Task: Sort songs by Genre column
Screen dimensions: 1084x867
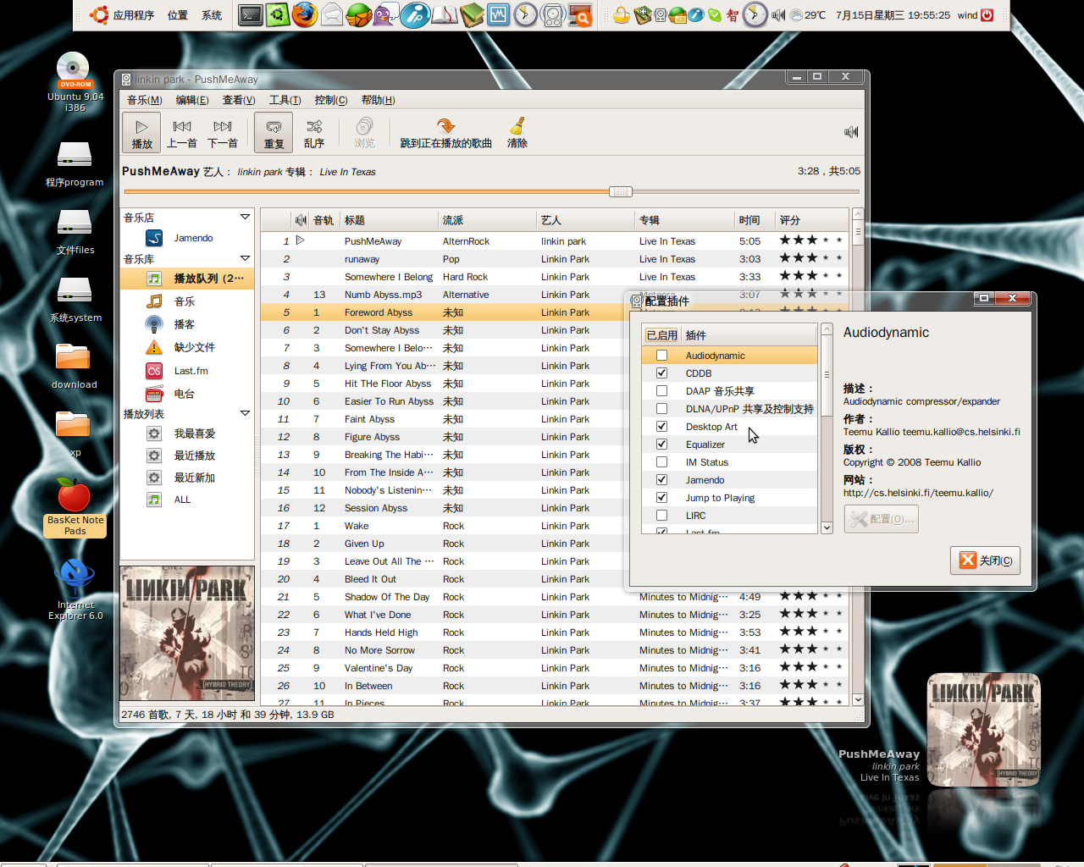Action: [x=486, y=220]
